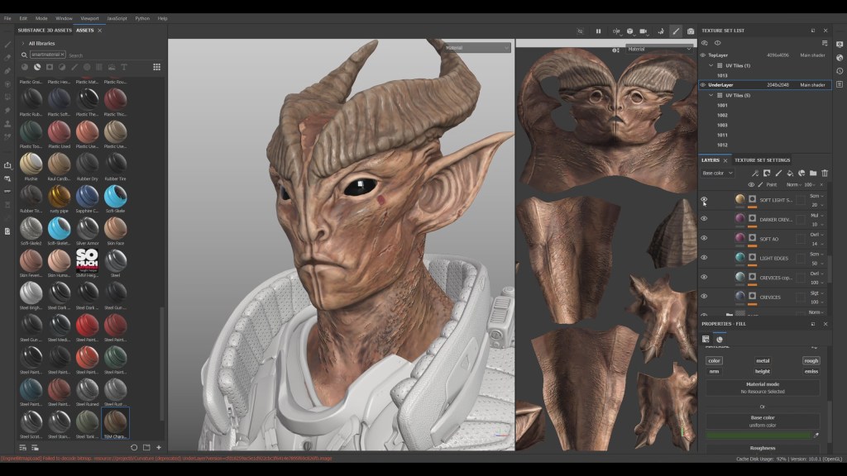Add a smart material layer icon
Viewport: 847px width, 476px height.
802,174
